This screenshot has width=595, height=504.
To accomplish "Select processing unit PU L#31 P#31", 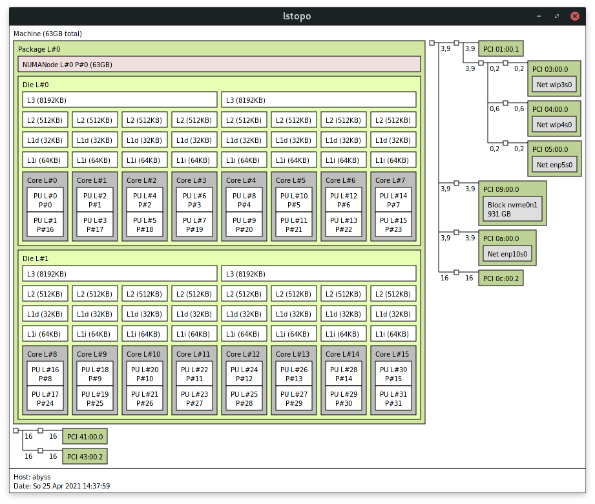I will click(394, 399).
